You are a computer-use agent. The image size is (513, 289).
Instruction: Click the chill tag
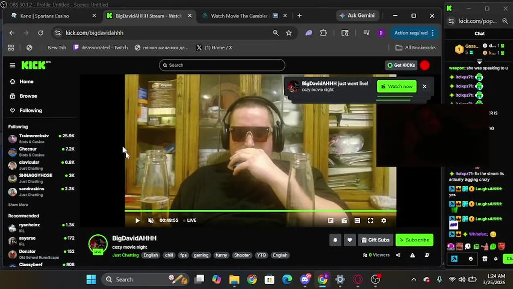click(x=169, y=255)
